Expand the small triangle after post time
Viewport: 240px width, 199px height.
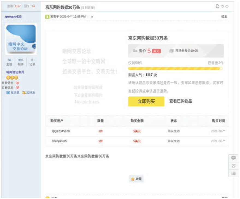92,17
